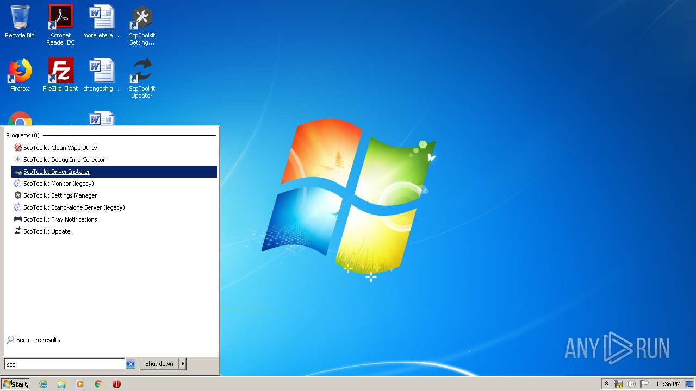
Task: Select ScpToolkit Clean Wipe Utility result
Action: 114,148
